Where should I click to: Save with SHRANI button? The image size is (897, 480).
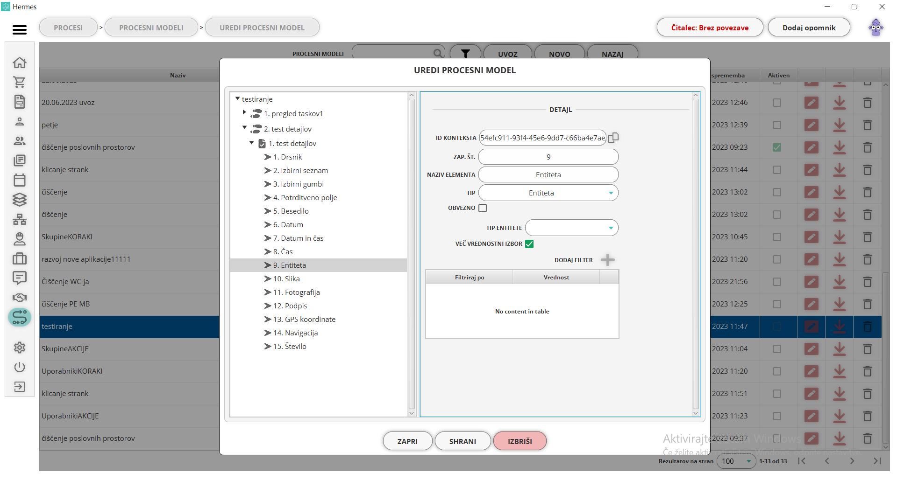pyautogui.click(x=463, y=441)
